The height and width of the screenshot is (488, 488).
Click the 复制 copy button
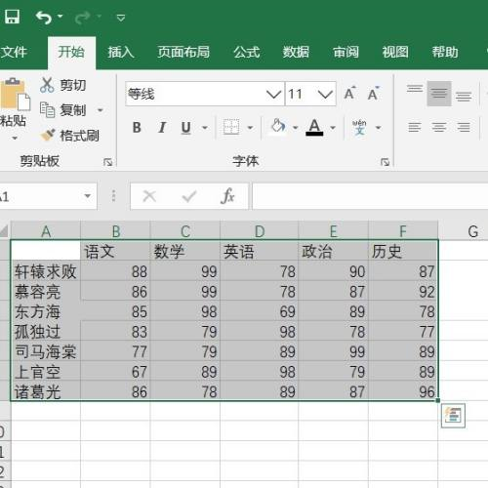tap(63, 110)
